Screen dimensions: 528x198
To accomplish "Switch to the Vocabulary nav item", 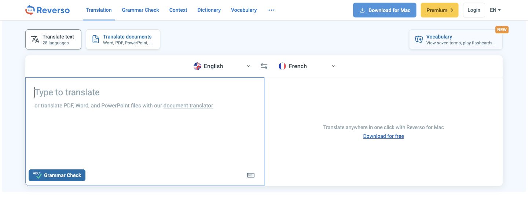I will tap(244, 10).
